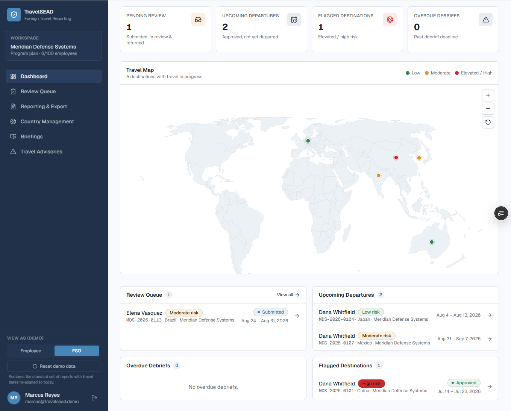
Task: Click the Briefings book icon
Action: pyautogui.click(x=13, y=136)
